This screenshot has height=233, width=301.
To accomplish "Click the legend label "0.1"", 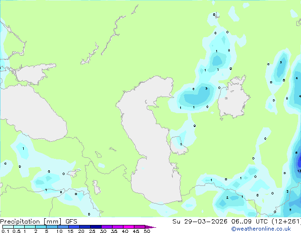I will [5, 231].
